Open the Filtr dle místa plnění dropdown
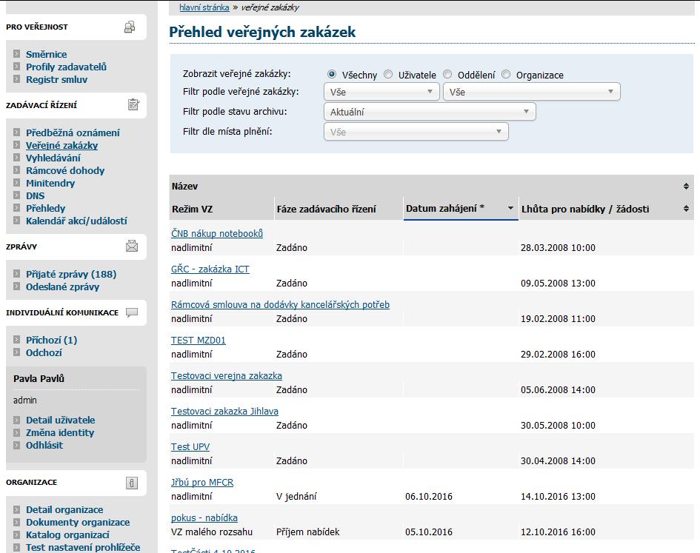 click(x=416, y=132)
